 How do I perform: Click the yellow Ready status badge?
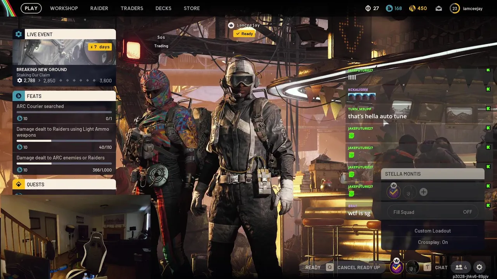[244, 34]
